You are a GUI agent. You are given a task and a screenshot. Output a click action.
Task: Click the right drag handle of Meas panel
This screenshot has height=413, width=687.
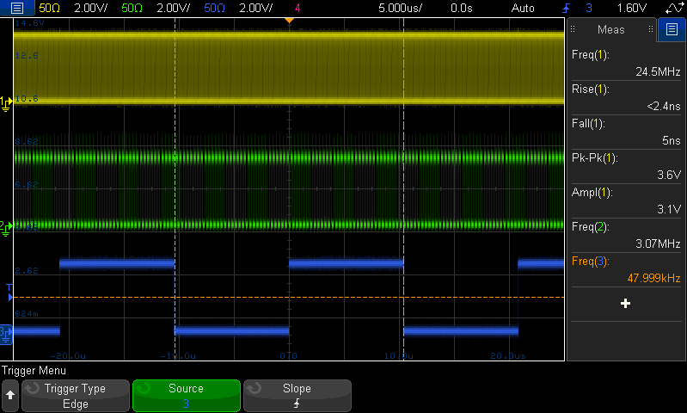tap(651, 29)
